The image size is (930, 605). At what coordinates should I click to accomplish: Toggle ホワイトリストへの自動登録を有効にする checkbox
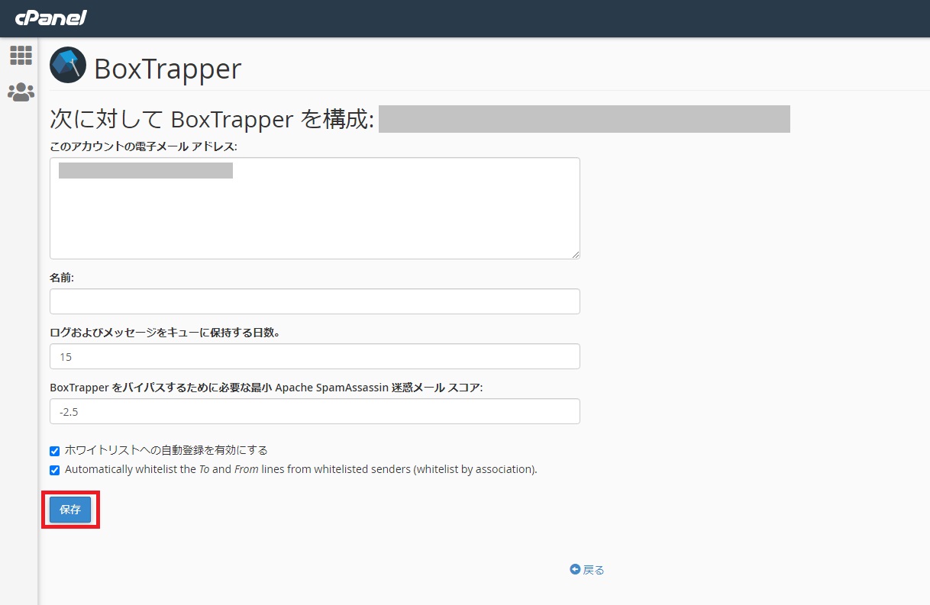pyautogui.click(x=54, y=451)
